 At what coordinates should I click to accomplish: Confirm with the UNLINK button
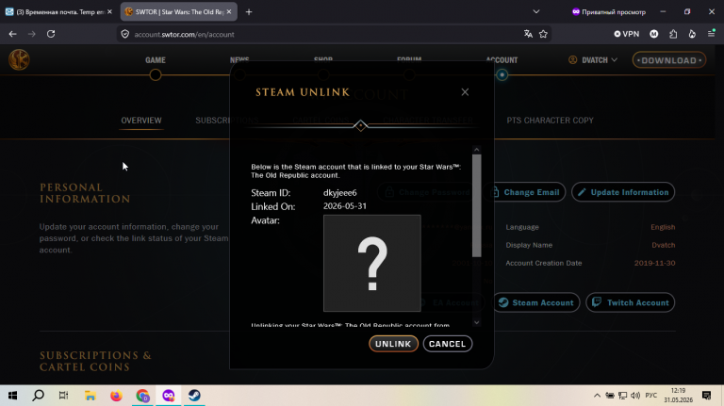(393, 344)
